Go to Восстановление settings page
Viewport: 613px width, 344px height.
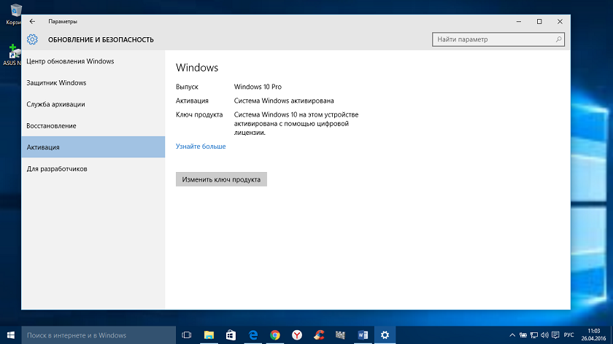click(x=51, y=125)
